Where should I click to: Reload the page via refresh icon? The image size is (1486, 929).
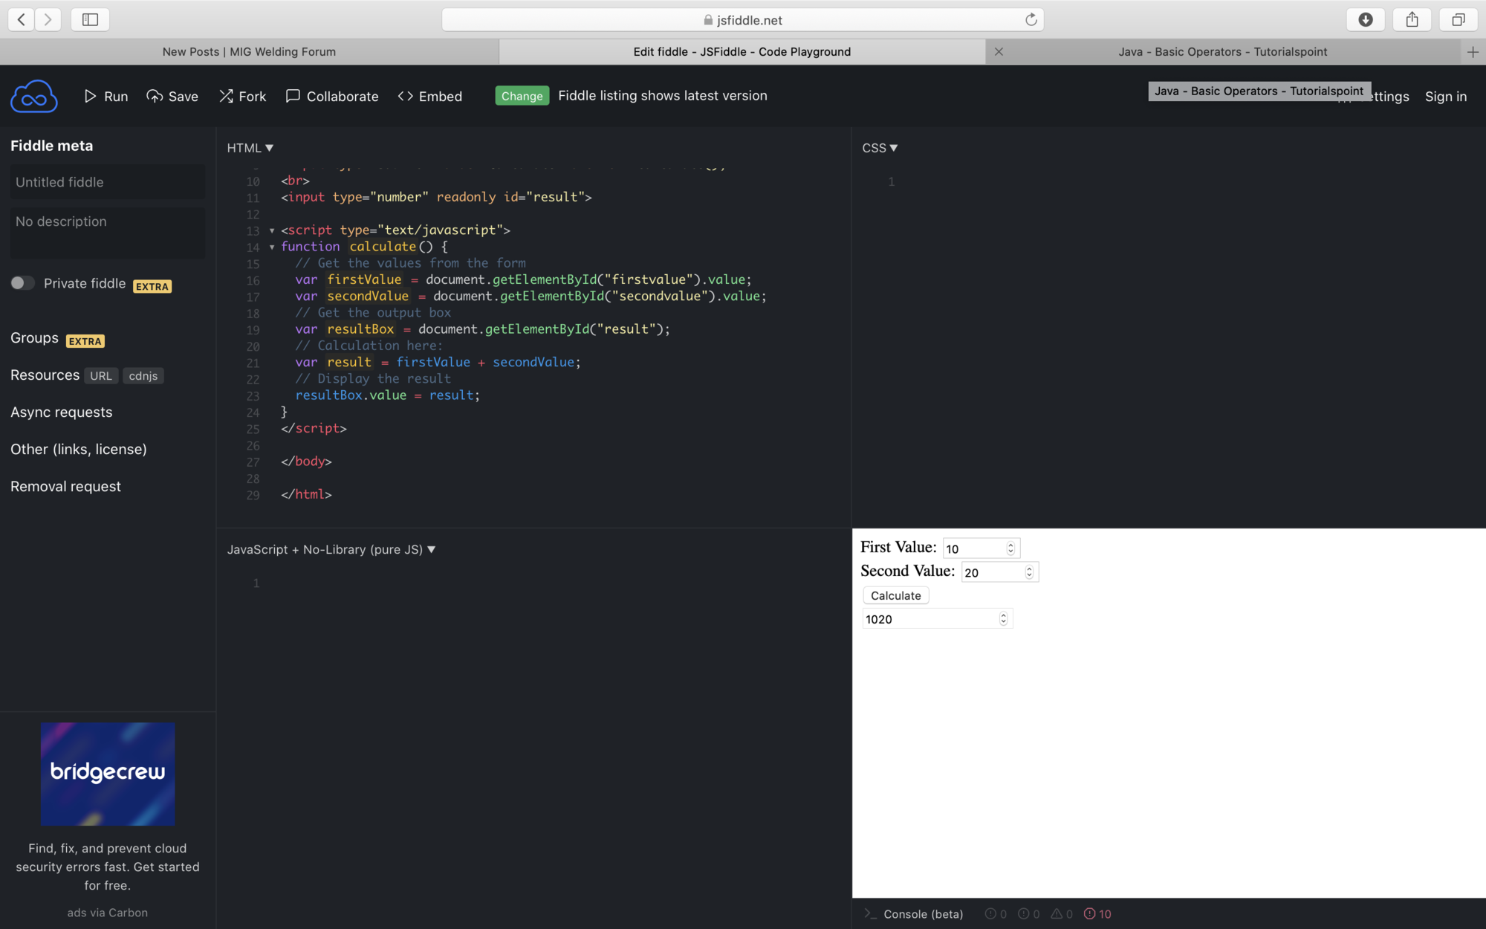coord(1031,19)
